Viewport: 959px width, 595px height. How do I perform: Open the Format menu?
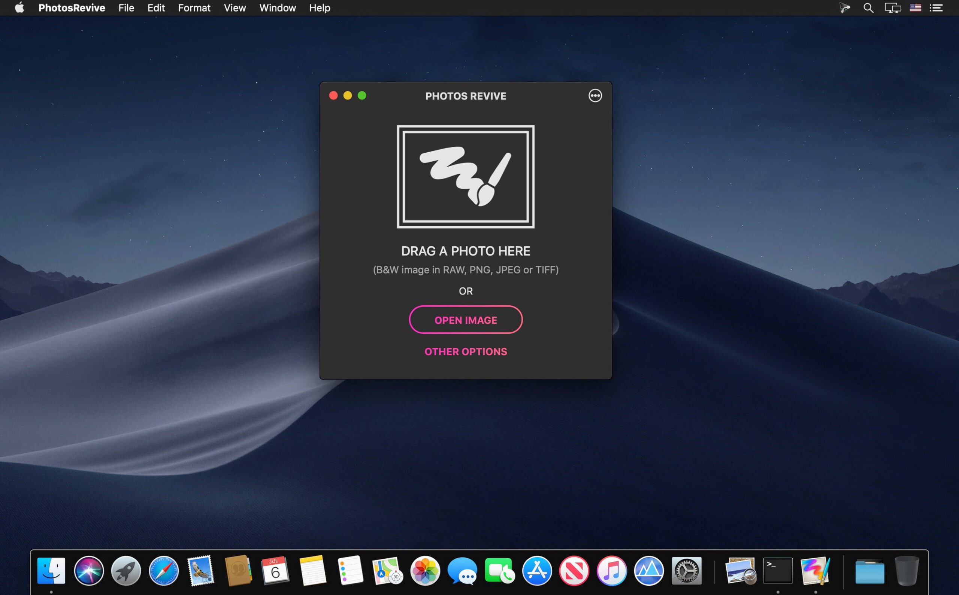click(194, 7)
